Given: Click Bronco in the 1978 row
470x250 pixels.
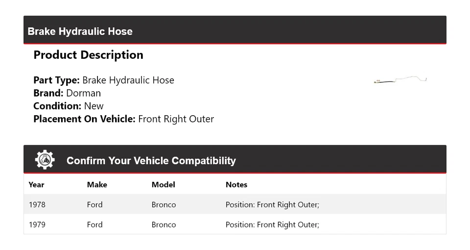Looking at the screenshot, I should pyautogui.click(x=164, y=204).
